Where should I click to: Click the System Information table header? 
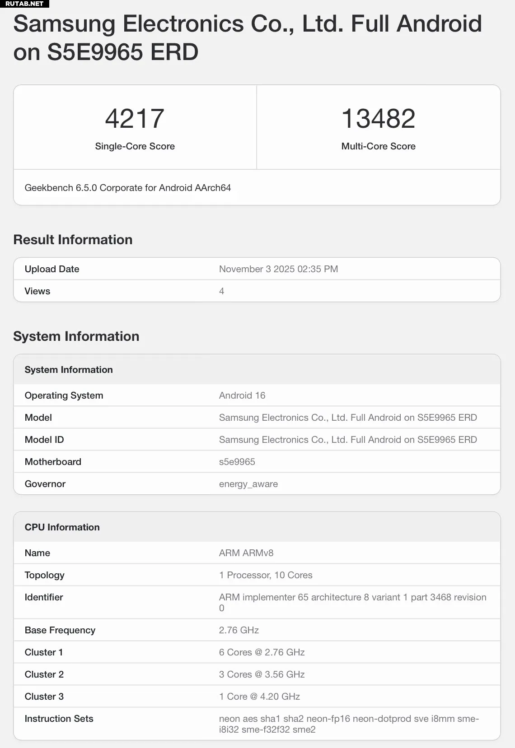click(69, 370)
